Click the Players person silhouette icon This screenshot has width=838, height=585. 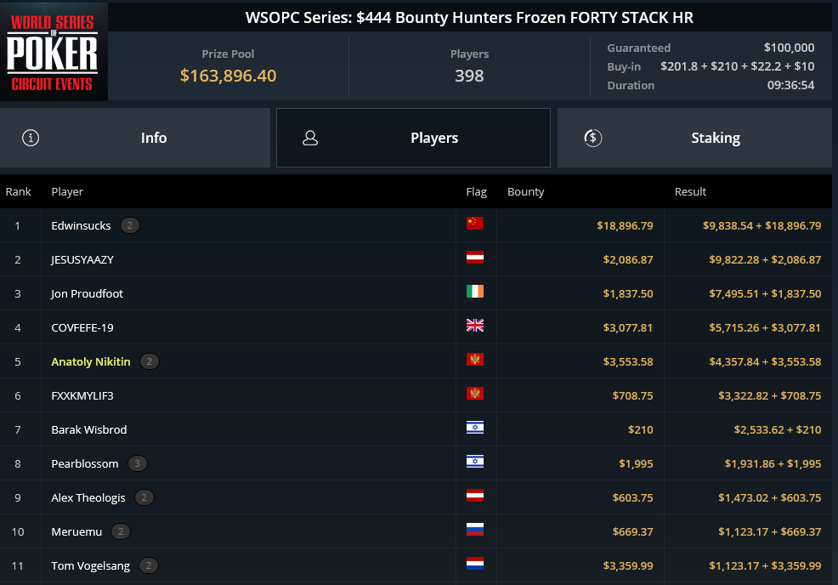(x=310, y=138)
